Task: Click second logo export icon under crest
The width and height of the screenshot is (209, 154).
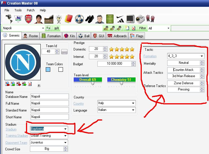Action: pyautogui.click(x=13, y=84)
